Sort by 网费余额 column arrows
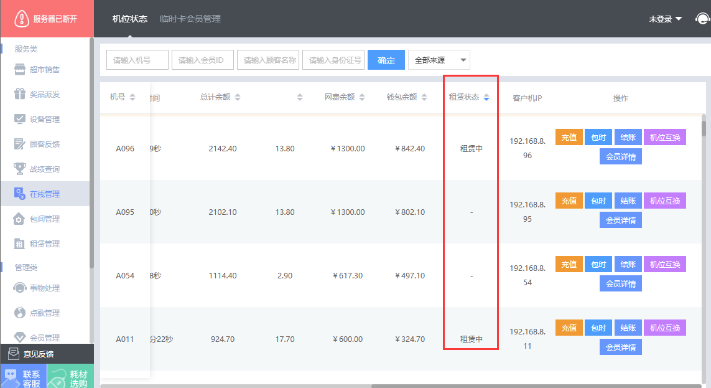Viewport: 711px width, 388px height. [x=362, y=97]
